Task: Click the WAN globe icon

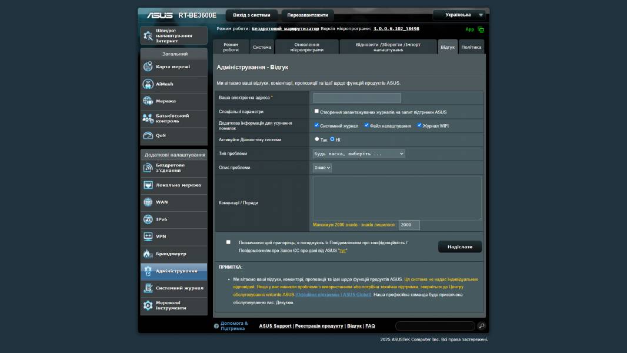Action: (148, 202)
